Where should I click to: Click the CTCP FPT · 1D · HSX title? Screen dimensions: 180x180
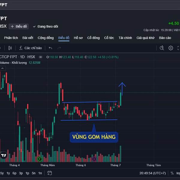coord(17,57)
